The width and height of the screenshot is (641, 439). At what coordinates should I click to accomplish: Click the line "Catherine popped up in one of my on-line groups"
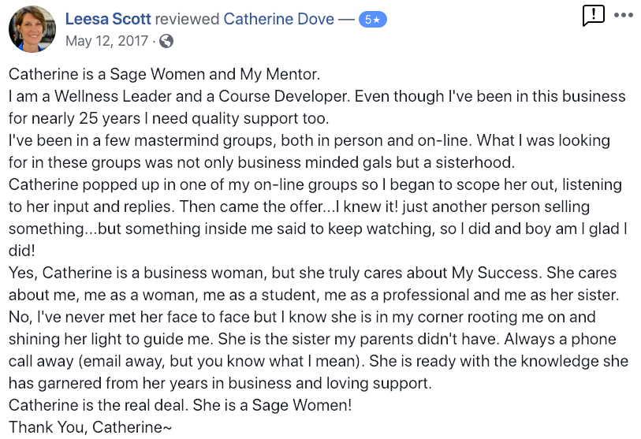(315, 184)
